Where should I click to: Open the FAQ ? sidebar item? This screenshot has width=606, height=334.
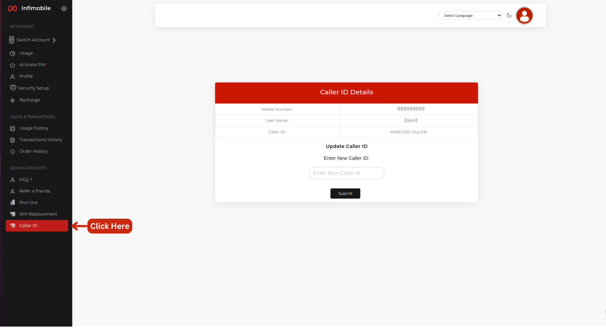(x=26, y=180)
